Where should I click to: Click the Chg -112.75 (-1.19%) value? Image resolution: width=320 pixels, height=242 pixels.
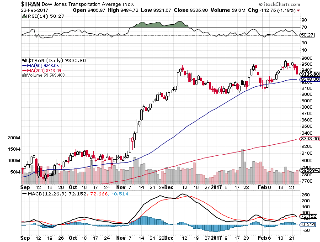click(272, 10)
